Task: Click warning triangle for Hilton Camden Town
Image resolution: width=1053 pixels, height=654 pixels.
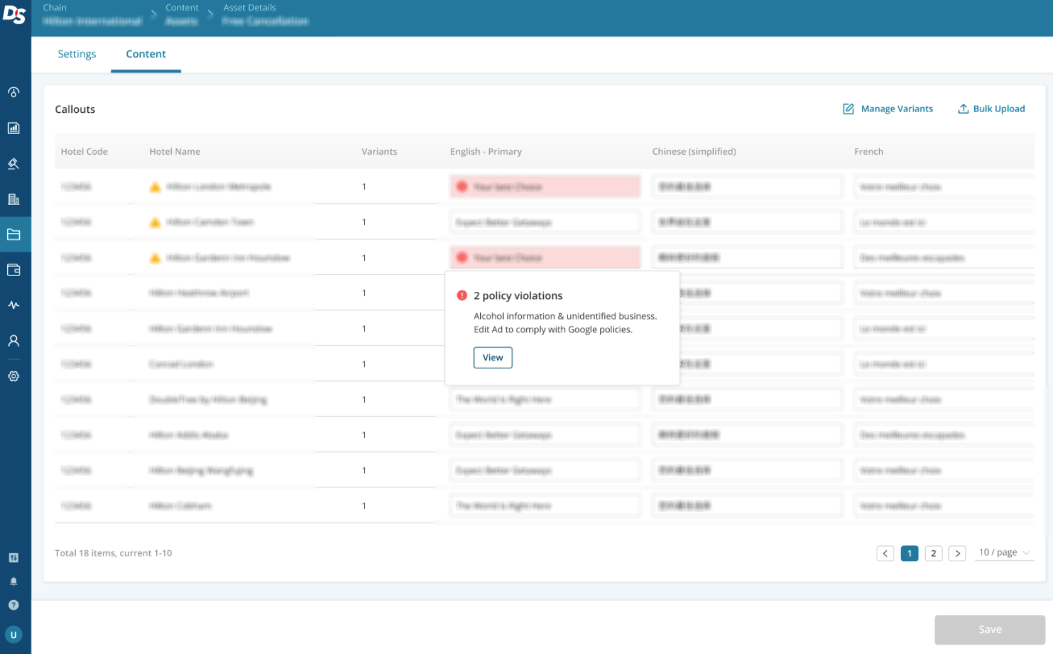Action: click(155, 223)
